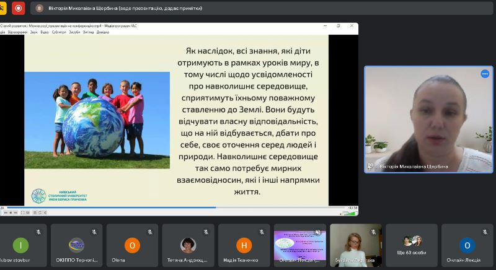The height and width of the screenshot is (270, 496).
Task: Toggle VLC fullscreen mode
Action: (22, 212)
